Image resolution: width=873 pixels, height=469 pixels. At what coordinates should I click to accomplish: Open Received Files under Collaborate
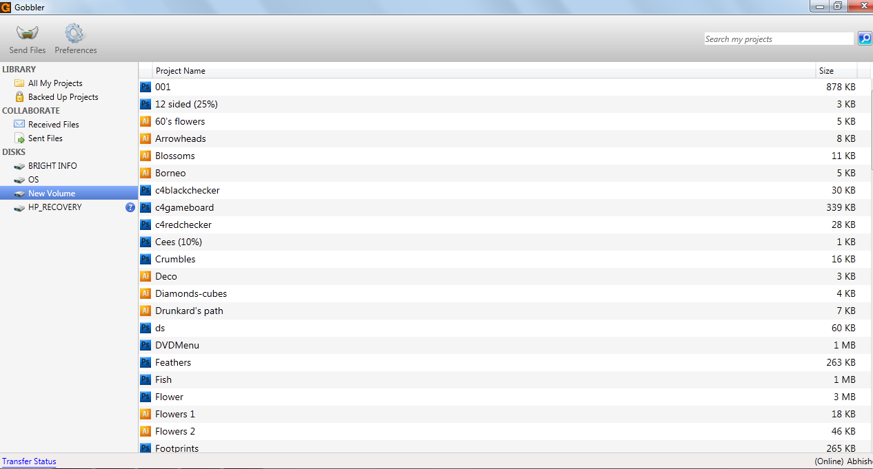tap(54, 125)
